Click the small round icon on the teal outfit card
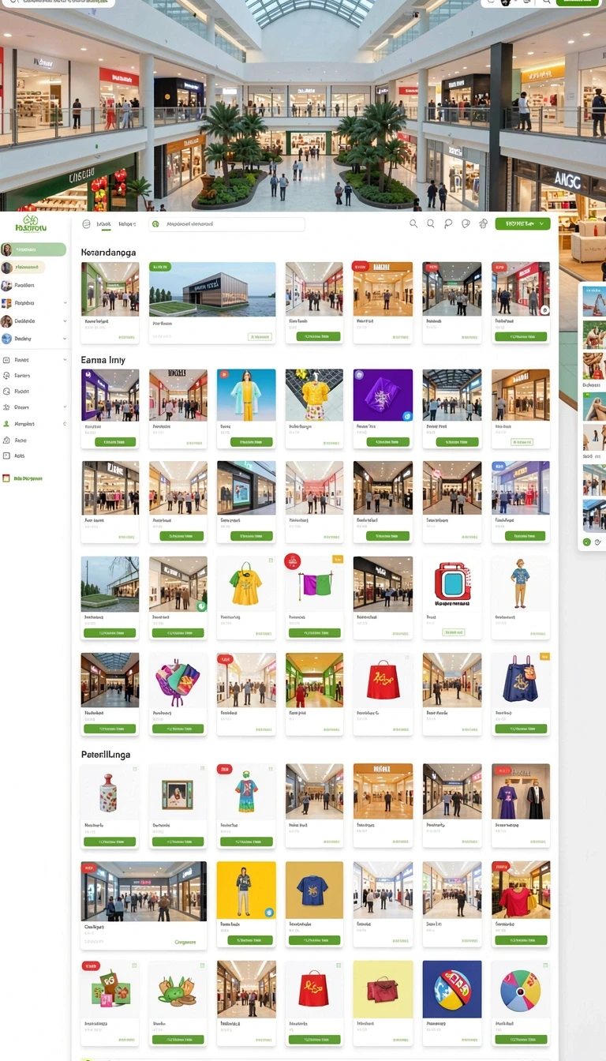The height and width of the screenshot is (1061, 606). click(223, 375)
